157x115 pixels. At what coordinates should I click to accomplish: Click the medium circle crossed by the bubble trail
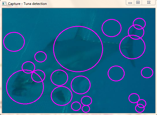click(81, 85)
